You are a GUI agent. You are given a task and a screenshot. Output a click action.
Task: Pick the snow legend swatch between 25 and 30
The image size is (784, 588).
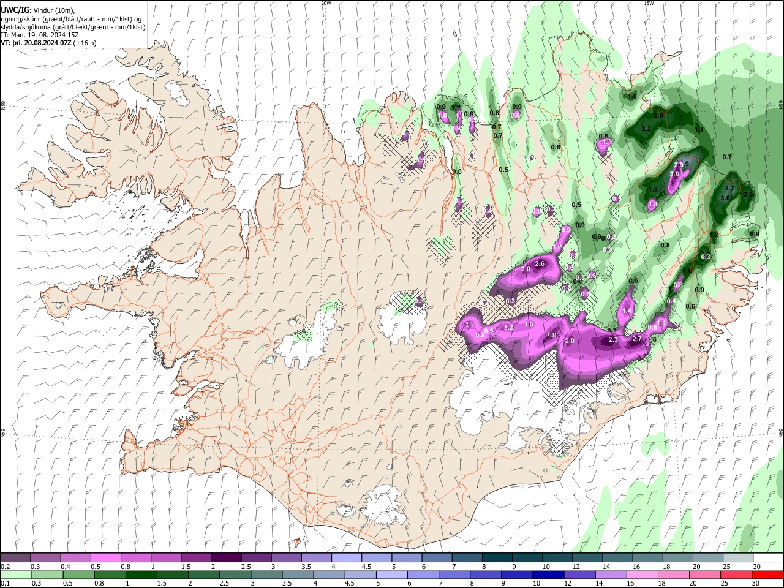738,558
